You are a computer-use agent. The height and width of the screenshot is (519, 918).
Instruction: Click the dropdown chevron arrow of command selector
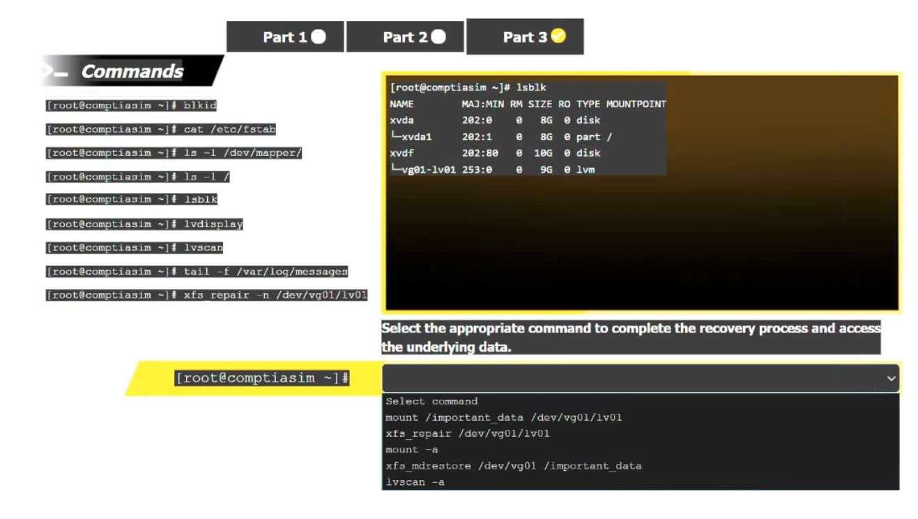click(890, 378)
